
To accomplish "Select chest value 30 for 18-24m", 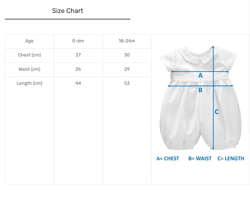I will (x=127, y=55).
